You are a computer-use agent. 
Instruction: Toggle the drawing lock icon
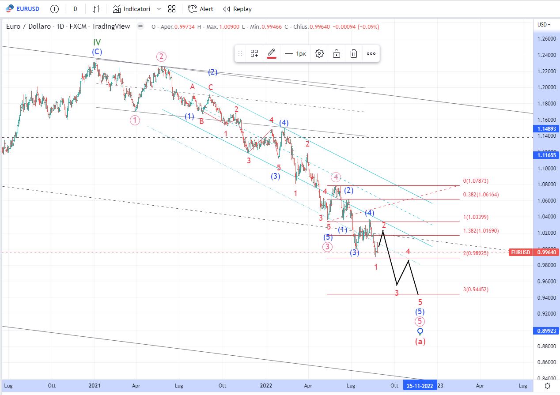[337, 53]
